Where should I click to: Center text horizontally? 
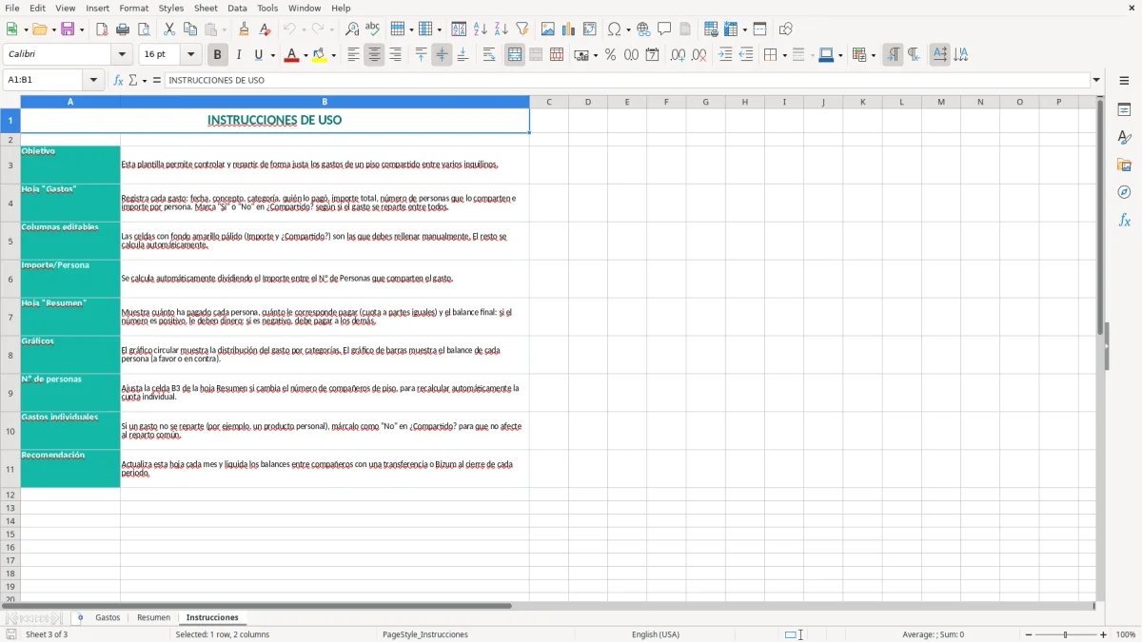(x=374, y=55)
